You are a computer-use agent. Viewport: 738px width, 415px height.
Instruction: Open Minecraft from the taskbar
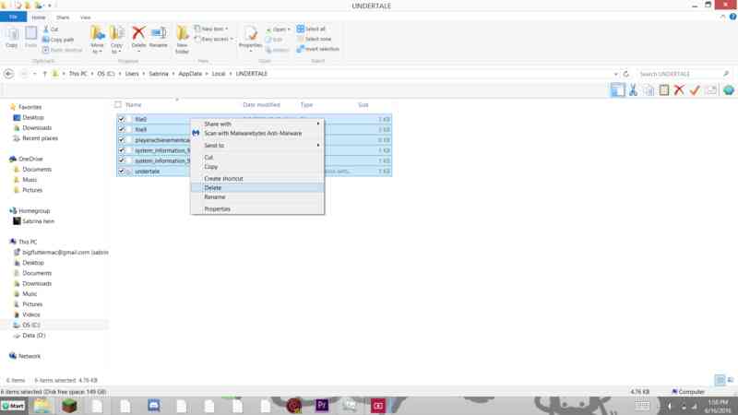point(69,406)
